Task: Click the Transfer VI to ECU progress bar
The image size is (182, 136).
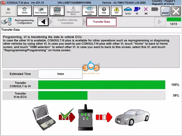Action: [102, 95]
